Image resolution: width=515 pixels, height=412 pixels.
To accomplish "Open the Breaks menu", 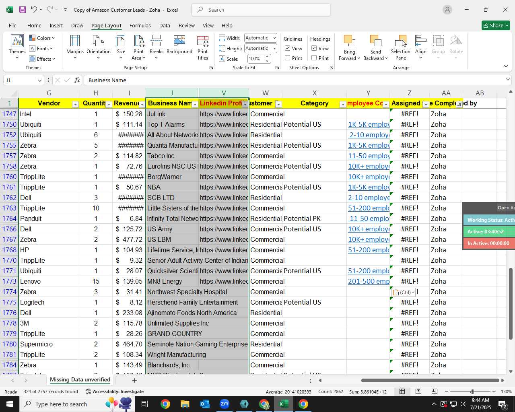I will (156, 47).
